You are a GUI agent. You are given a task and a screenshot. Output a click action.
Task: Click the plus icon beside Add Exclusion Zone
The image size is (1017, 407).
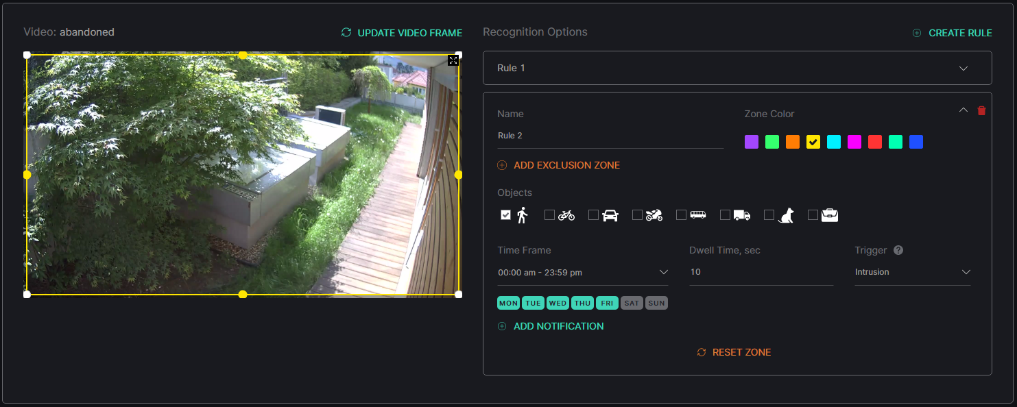[502, 165]
